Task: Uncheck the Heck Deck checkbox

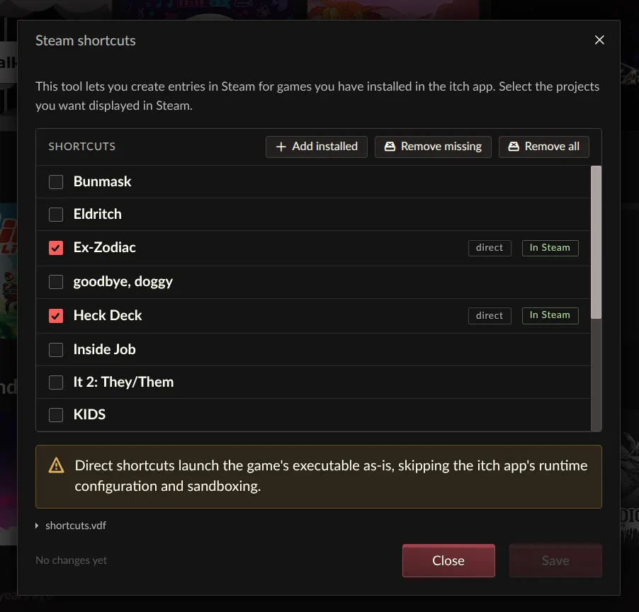Action: (x=56, y=316)
